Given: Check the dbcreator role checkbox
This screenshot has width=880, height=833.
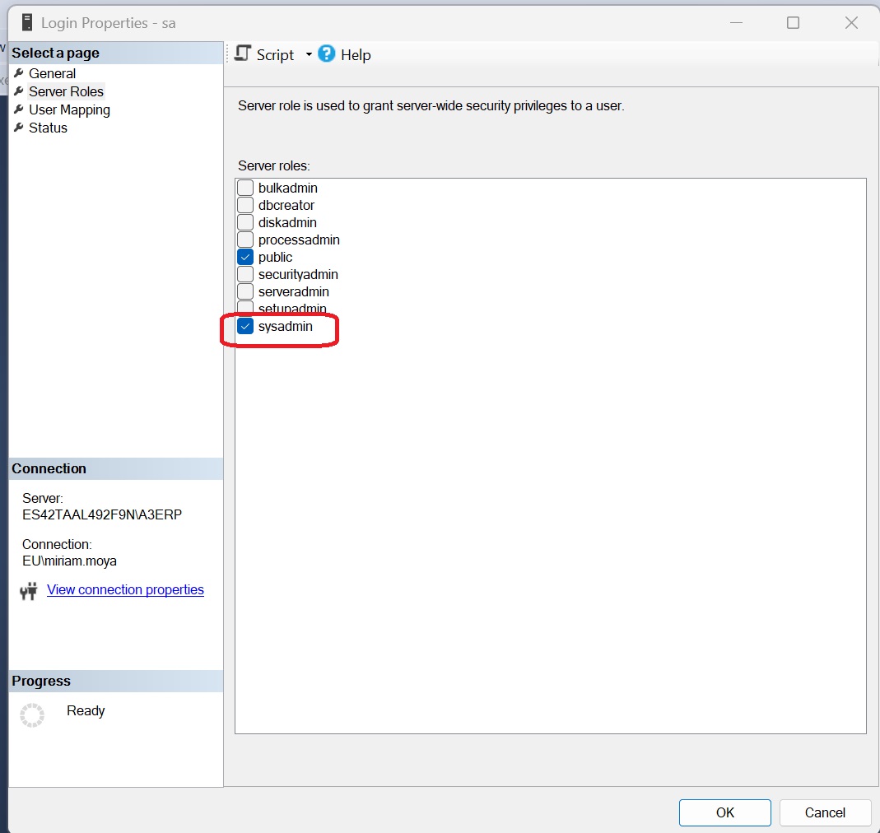Looking at the screenshot, I should click(x=245, y=205).
